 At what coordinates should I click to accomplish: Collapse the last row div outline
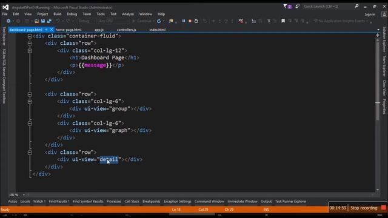30,153
